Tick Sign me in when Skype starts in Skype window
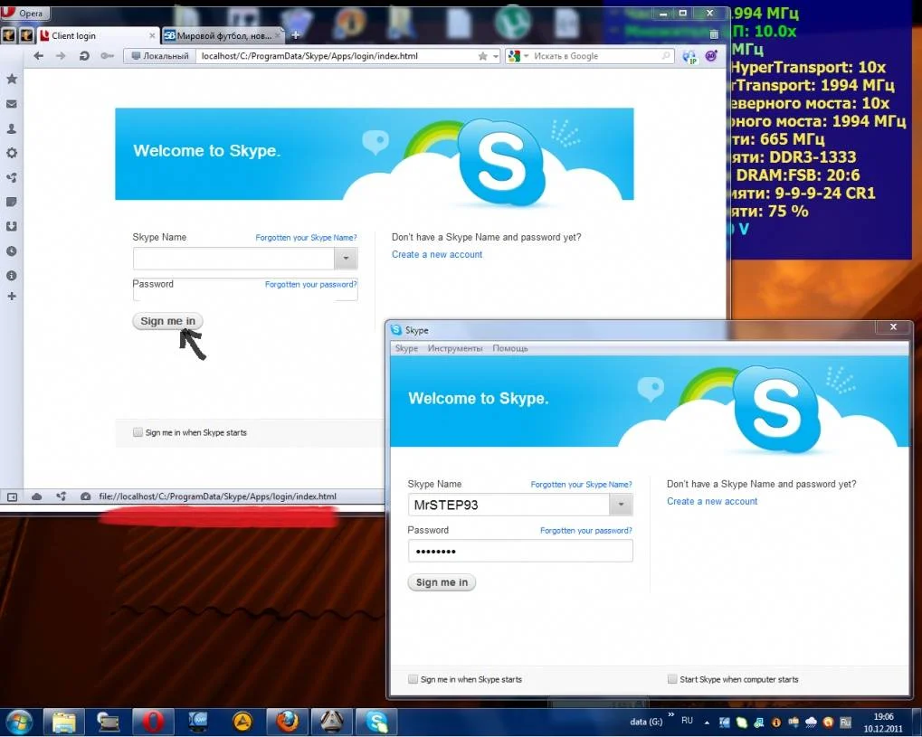922x737 pixels. [x=413, y=679]
